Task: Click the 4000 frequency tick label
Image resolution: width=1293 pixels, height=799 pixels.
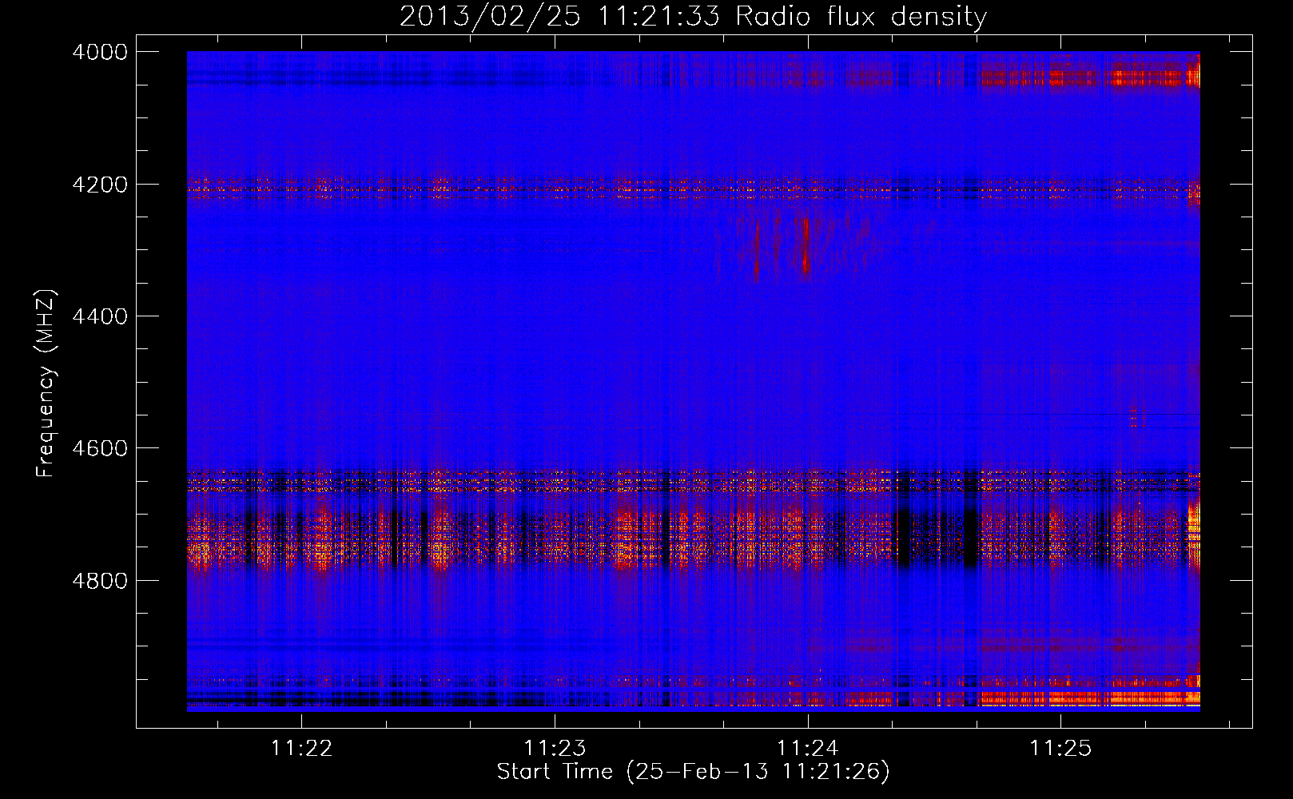Action: click(100, 52)
